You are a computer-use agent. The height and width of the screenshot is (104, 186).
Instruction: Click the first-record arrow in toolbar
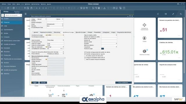pyautogui.click(x=37, y=8)
